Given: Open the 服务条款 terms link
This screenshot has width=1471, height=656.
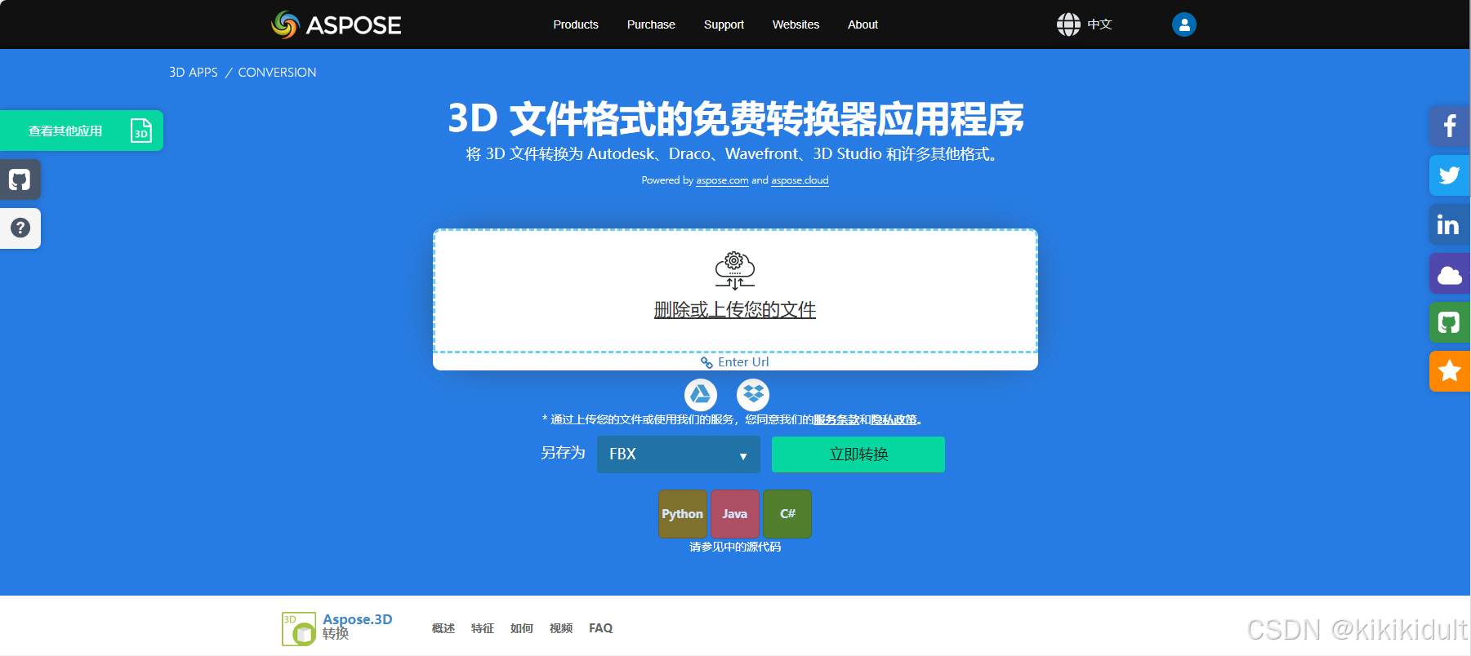Looking at the screenshot, I should tap(836, 419).
